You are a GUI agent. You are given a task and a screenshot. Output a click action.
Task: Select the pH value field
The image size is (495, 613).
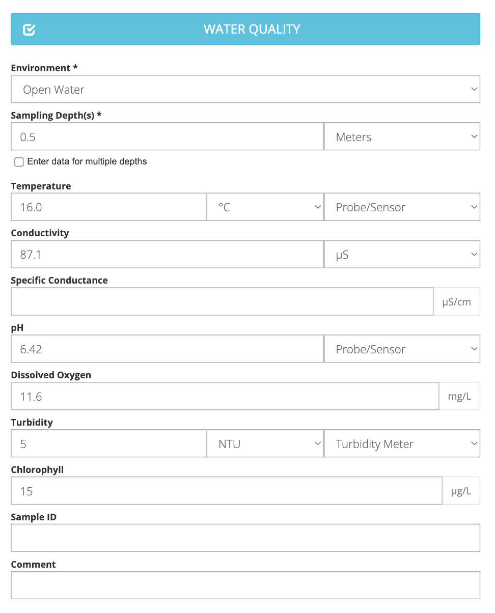[x=167, y=349]
